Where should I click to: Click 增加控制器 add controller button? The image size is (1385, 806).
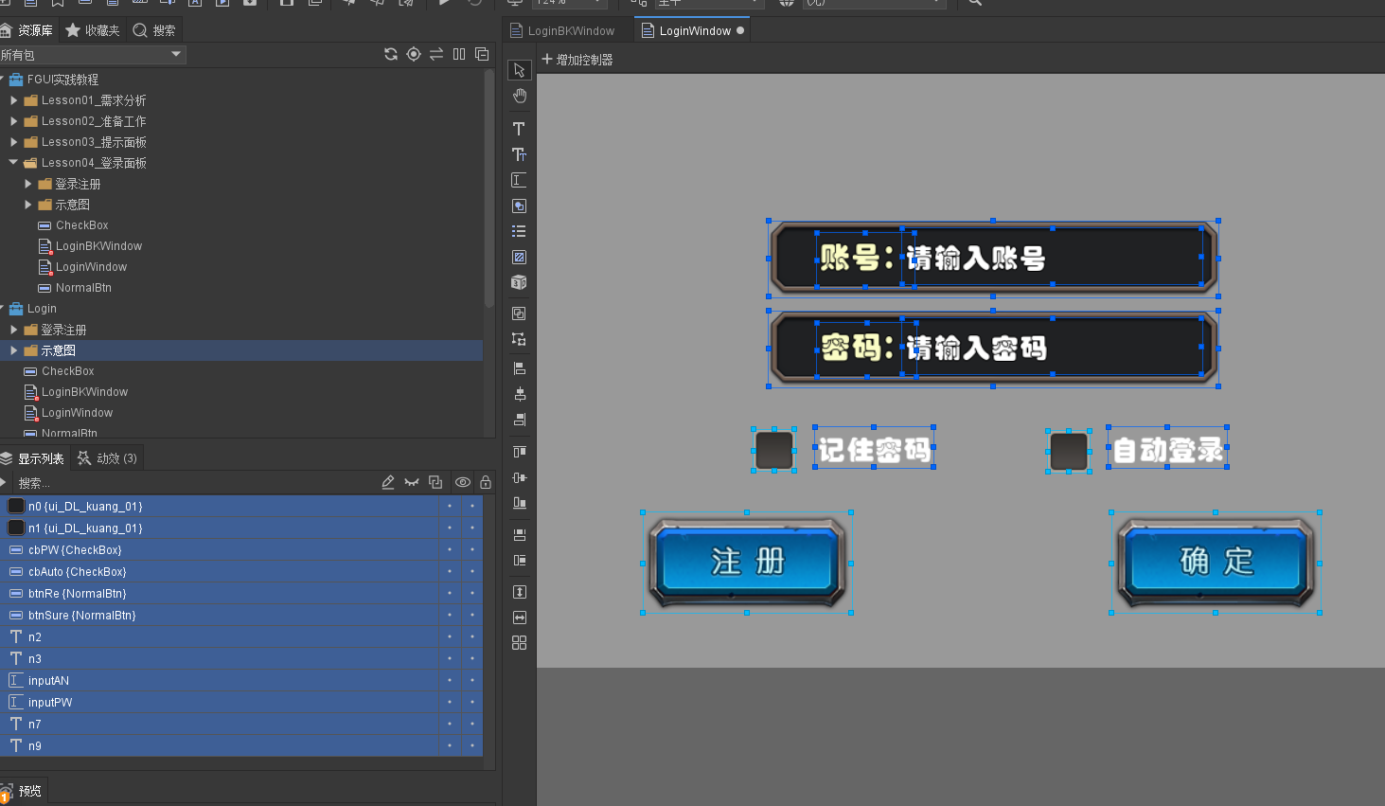(577, 60)
